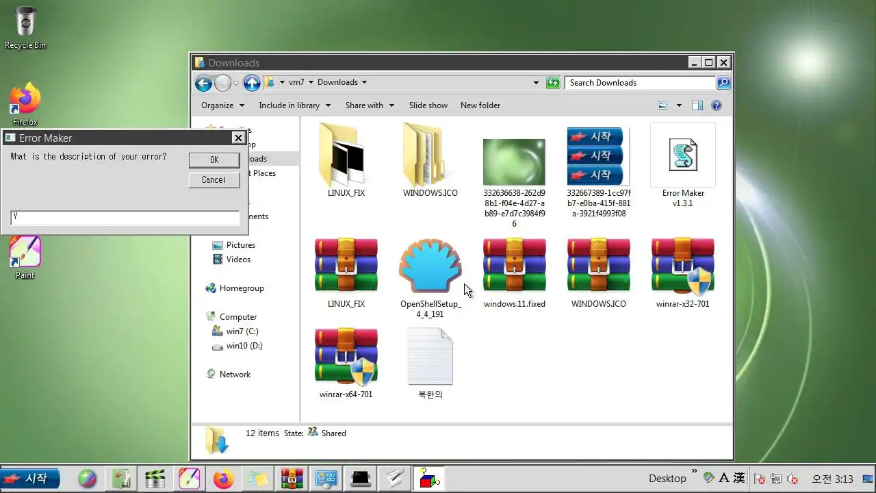Open the command prompt icon in taskbar
This screenshot has height=493, width=876.
point(361,479)
